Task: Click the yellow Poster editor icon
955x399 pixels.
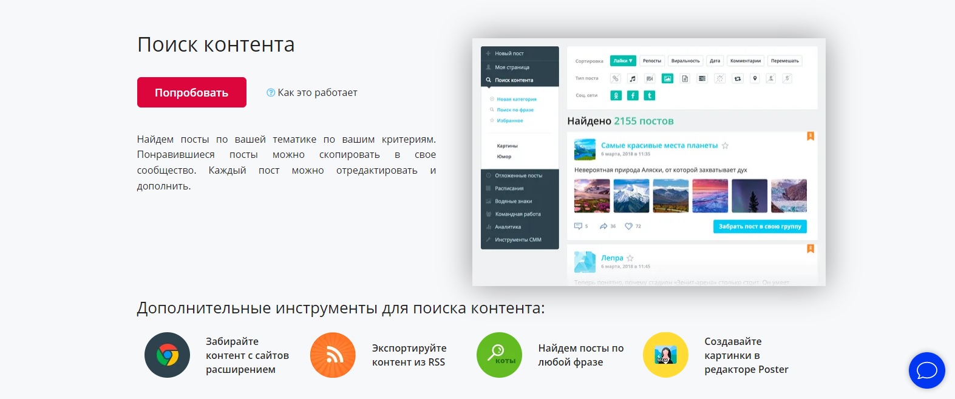Action: coord(665,355)
